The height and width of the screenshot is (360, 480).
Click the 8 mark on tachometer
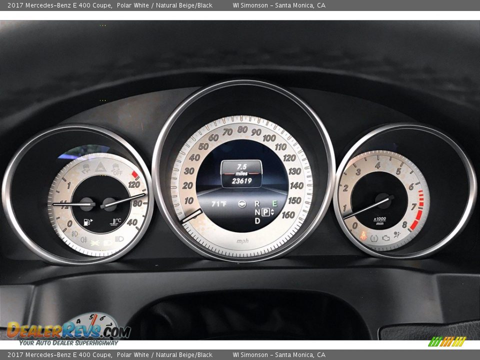coord(404,225)
